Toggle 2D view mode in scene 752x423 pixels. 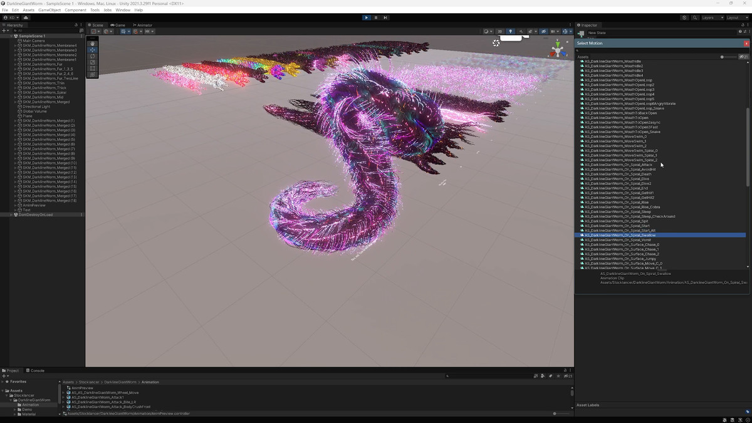coord(499,31)
